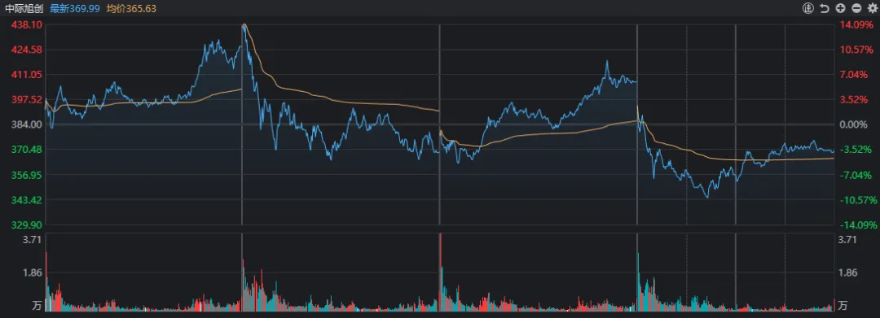Click the tallest volume bar spike
Screen dimensions: 880x318
tap(441, 272)
